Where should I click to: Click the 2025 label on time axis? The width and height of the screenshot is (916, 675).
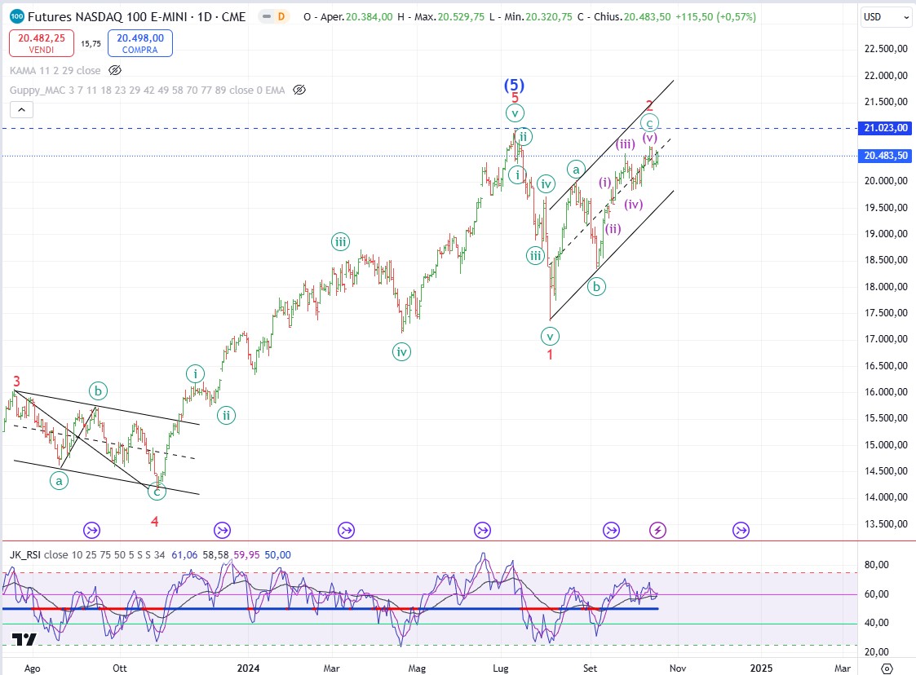point(761,668)
